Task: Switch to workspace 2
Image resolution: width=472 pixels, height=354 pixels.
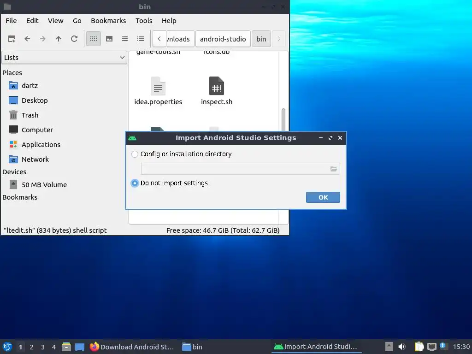Action: (32, 347)
